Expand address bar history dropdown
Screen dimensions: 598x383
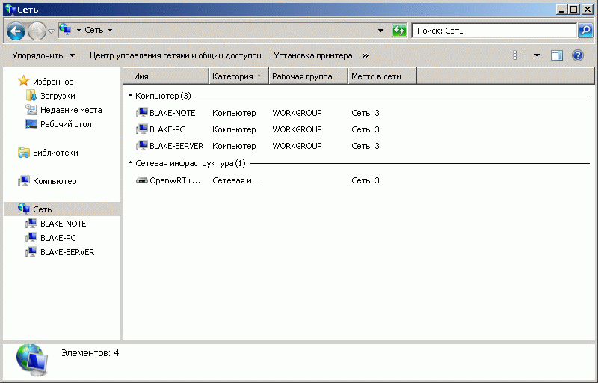click(x=380, y=31)
